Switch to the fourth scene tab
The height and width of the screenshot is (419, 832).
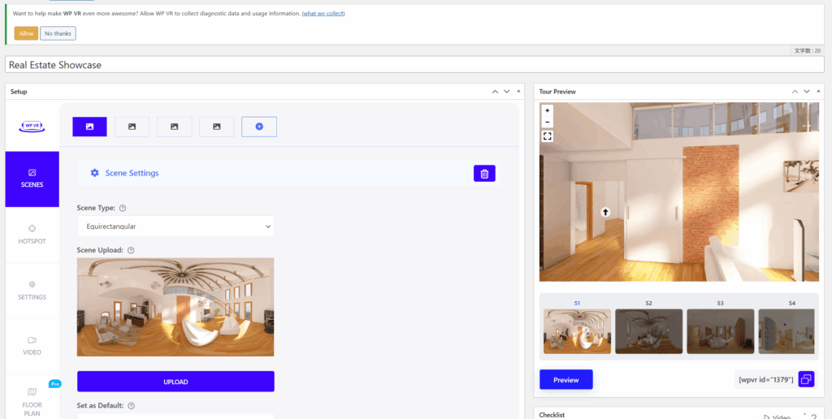tap(216, 127)
